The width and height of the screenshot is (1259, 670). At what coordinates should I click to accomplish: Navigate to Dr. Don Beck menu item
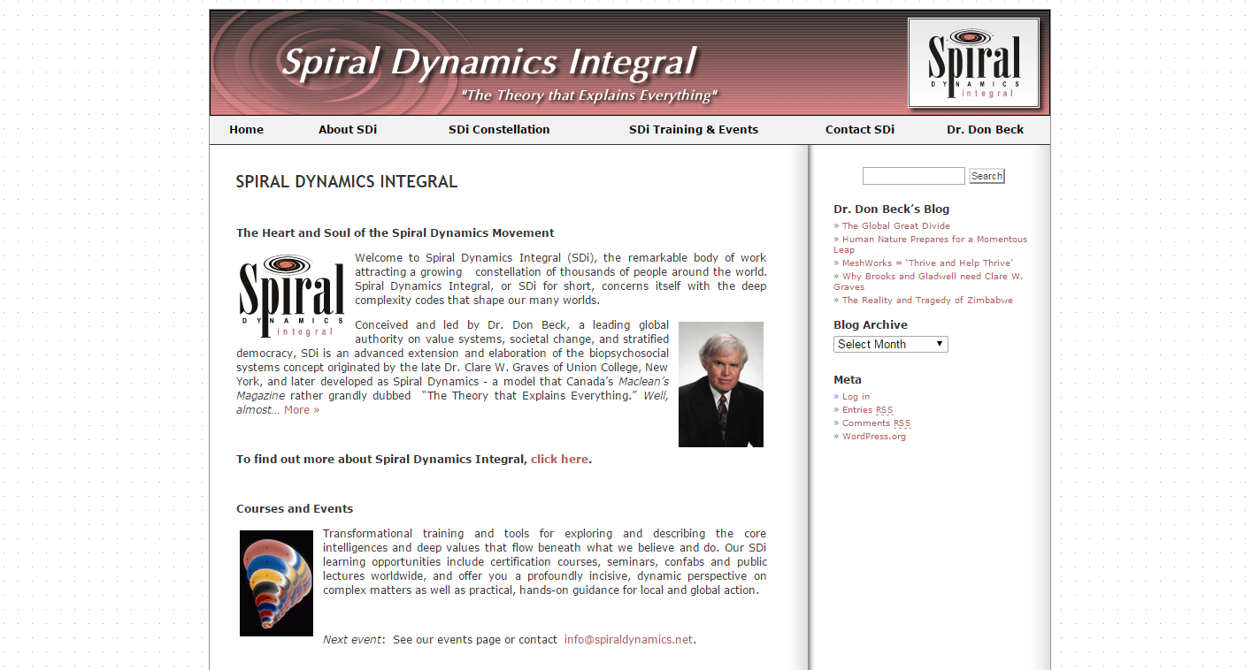985,129
